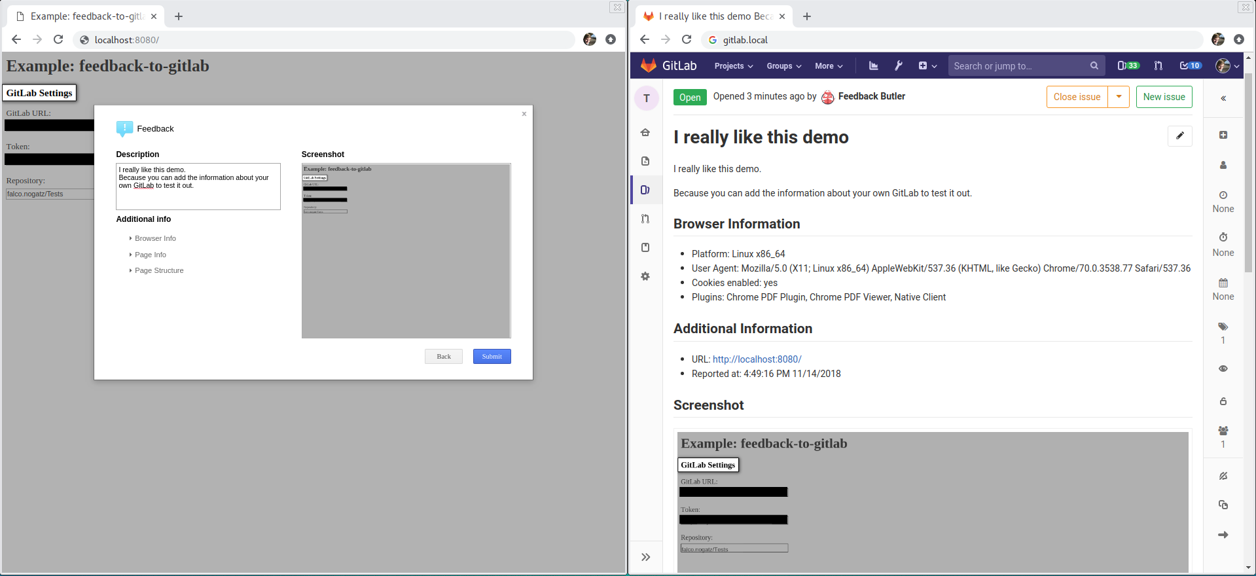Open the Groups menu
1256x576 pixels.
tap(783, 66)
